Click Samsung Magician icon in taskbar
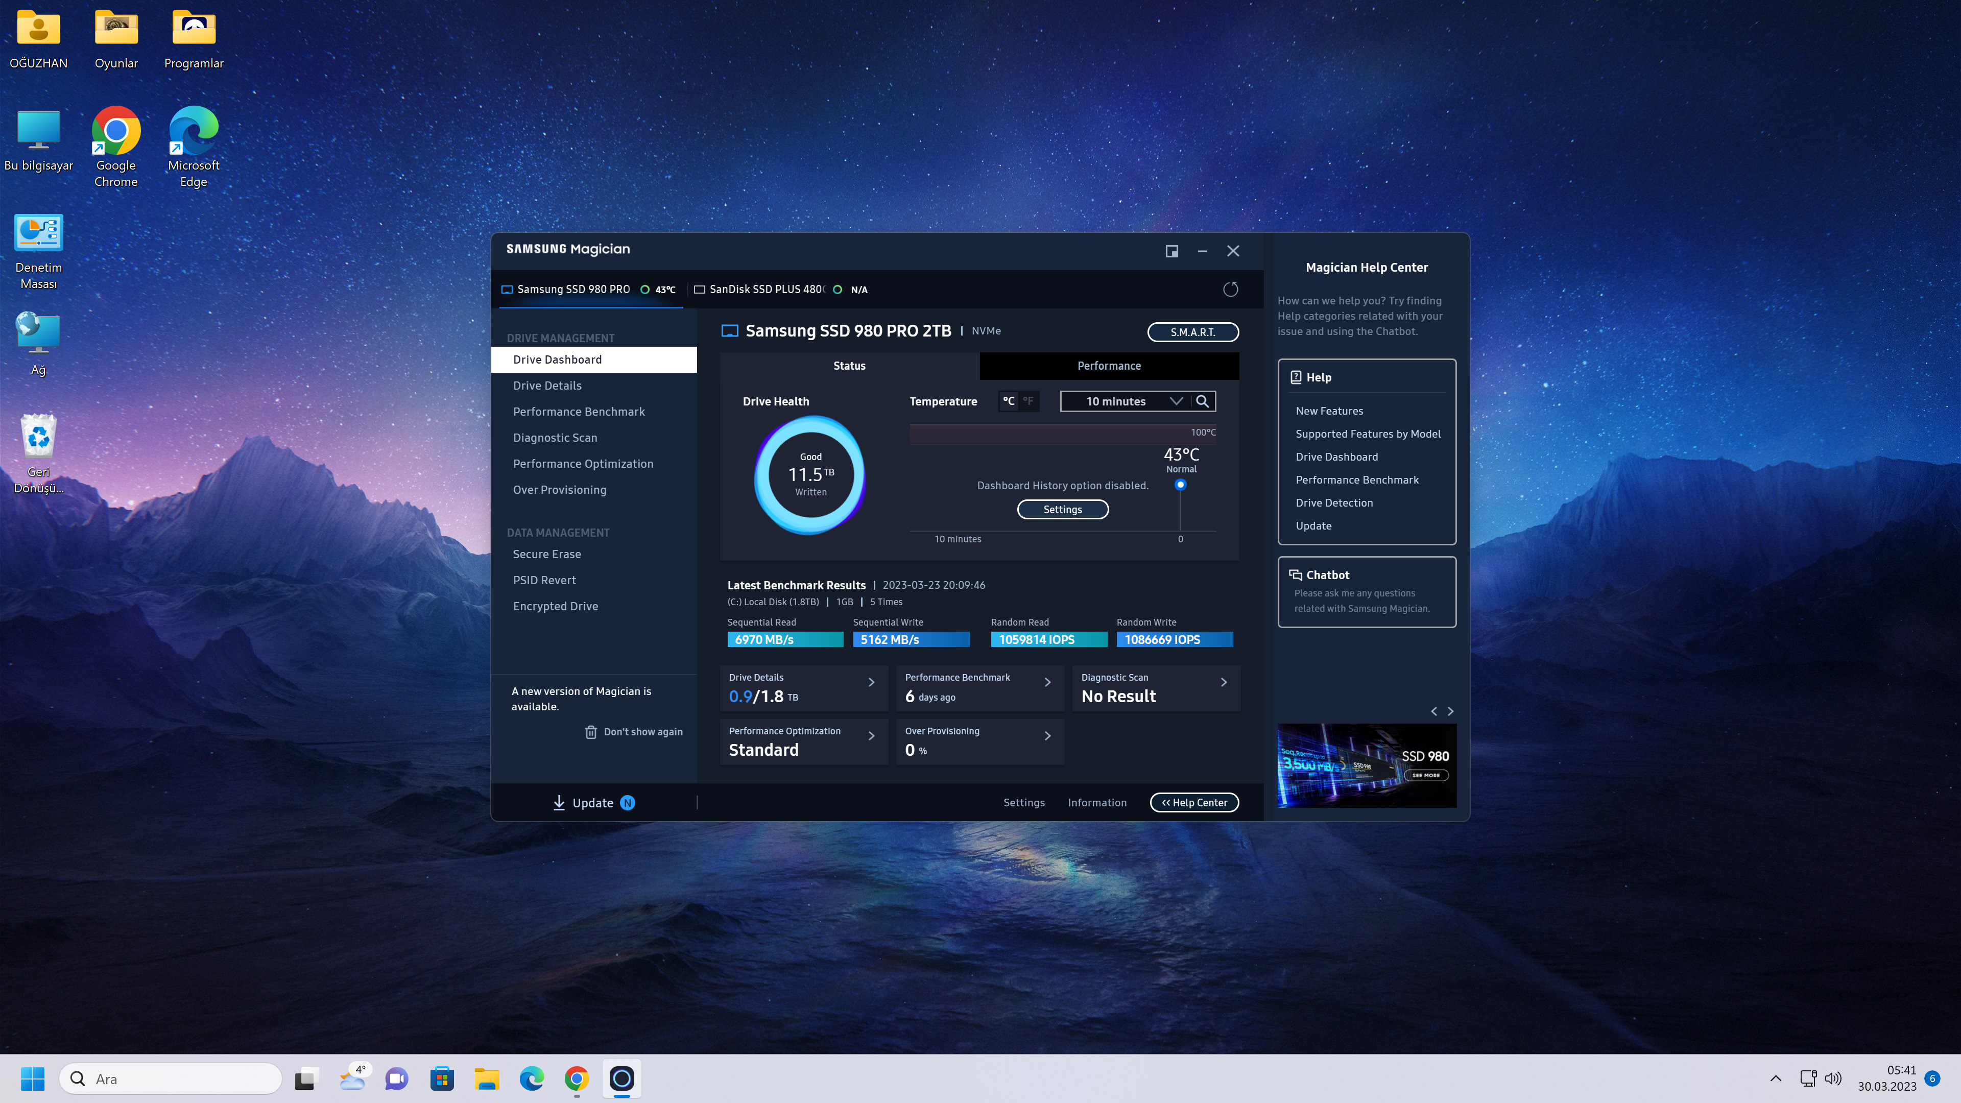This screenshot has width=1961, height=1103. click(x=621, y=1078)
